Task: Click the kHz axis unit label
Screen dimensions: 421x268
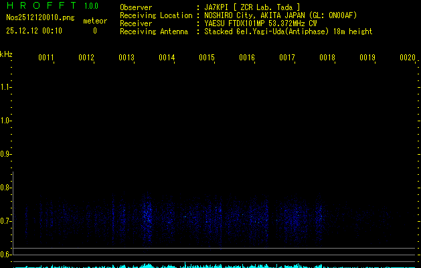Action: 6,54
